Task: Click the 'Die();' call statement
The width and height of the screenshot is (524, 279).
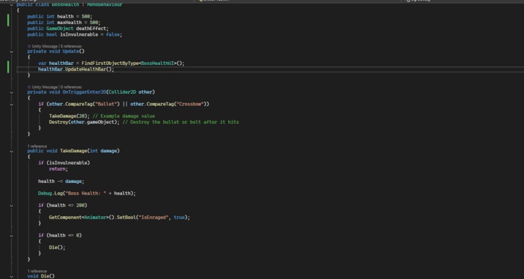Action: (57, 247)
